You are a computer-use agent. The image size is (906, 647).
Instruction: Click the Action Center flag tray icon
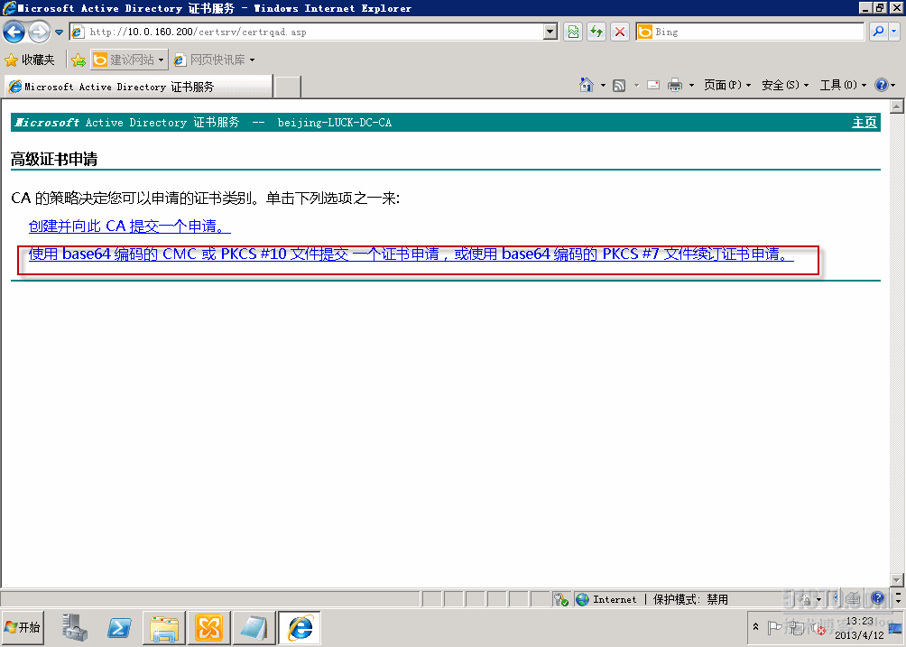(x=775, y=627)
